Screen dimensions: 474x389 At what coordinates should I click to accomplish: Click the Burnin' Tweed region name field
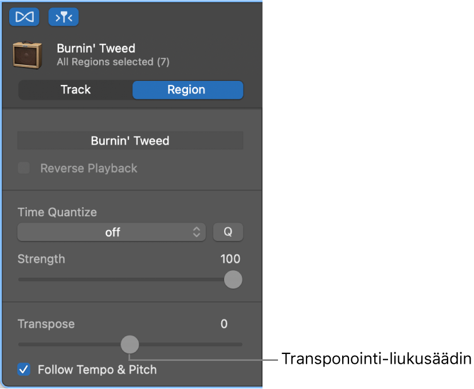130,141
